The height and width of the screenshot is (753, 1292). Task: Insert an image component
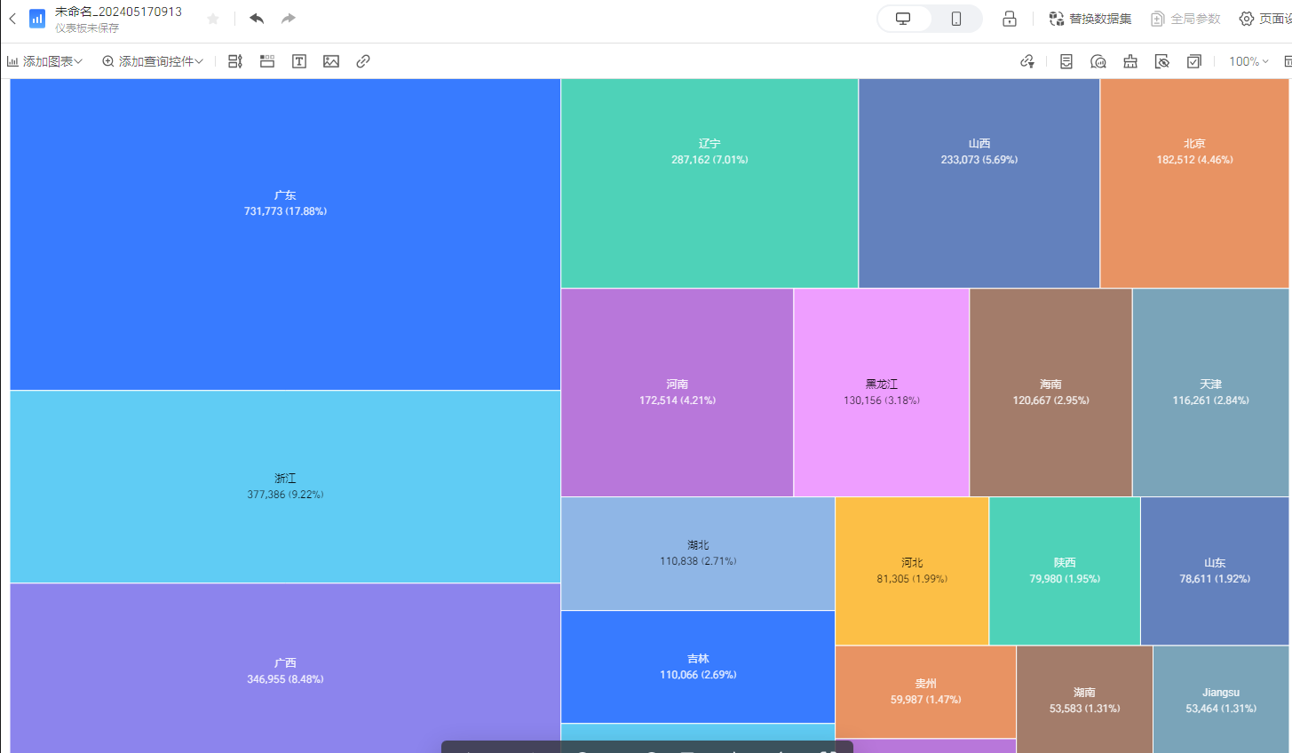(x=331, y=61)
